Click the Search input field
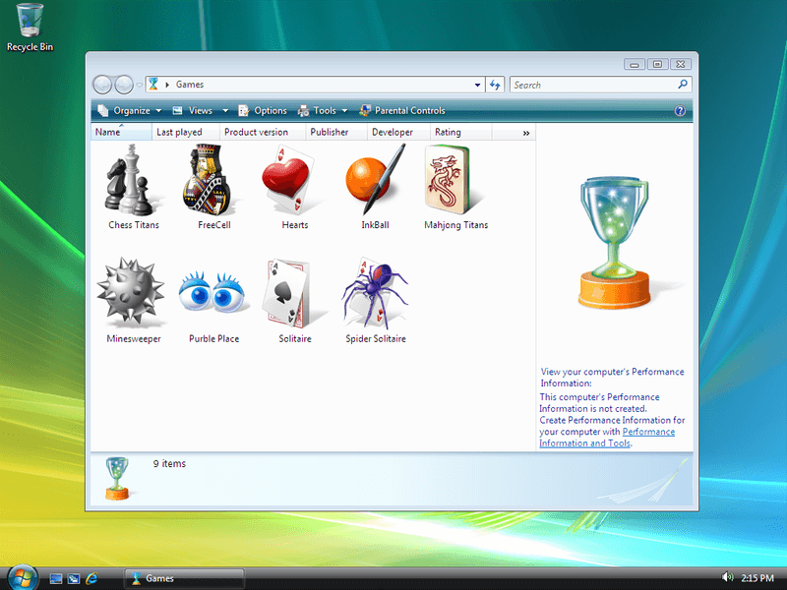 [x=594, y=85]
